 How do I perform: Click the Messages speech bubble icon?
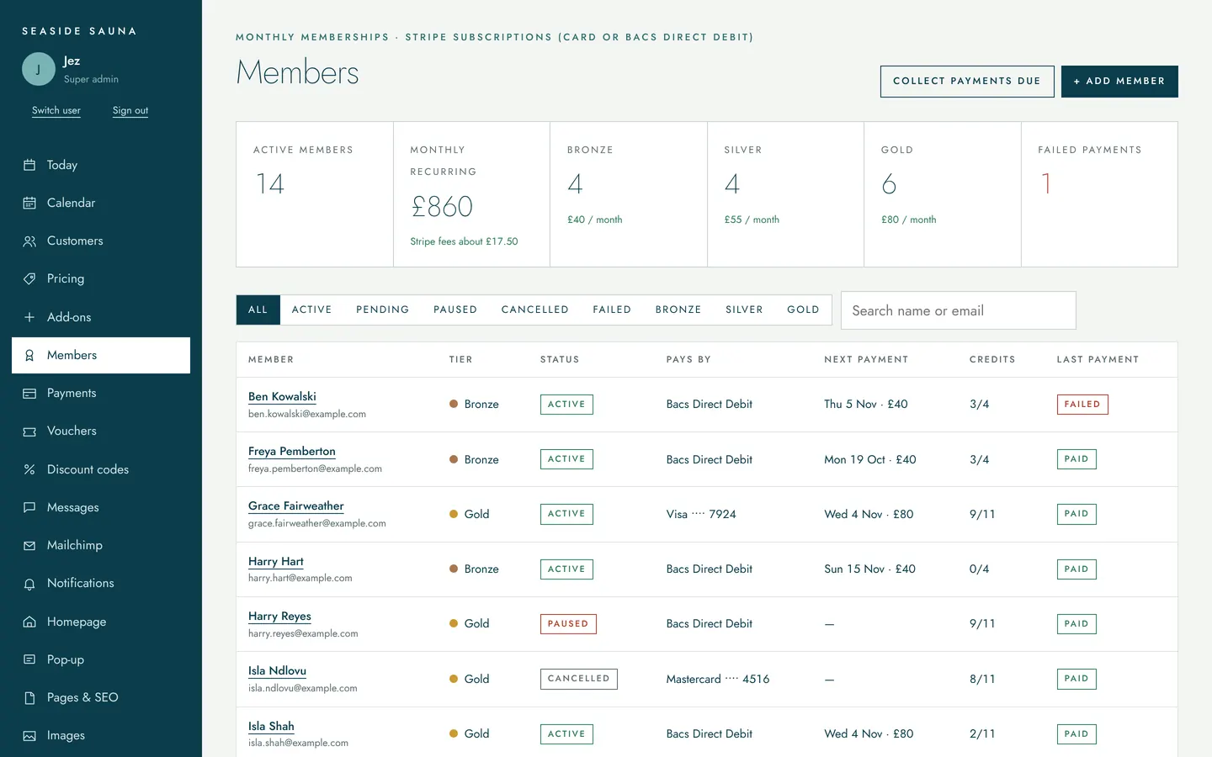tap(29, 507)
